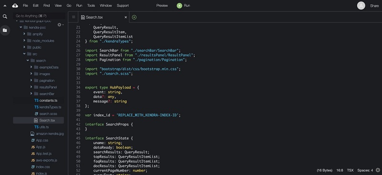This screenshot has height=175, width=382.
Task: Open aws-exports.js in the file tree
Action: click(46, 160)
